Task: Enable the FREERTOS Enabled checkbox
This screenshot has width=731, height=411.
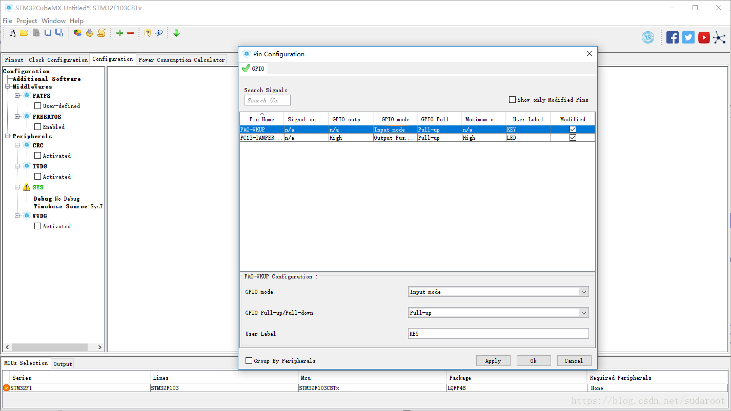Action: click(37, 127)
